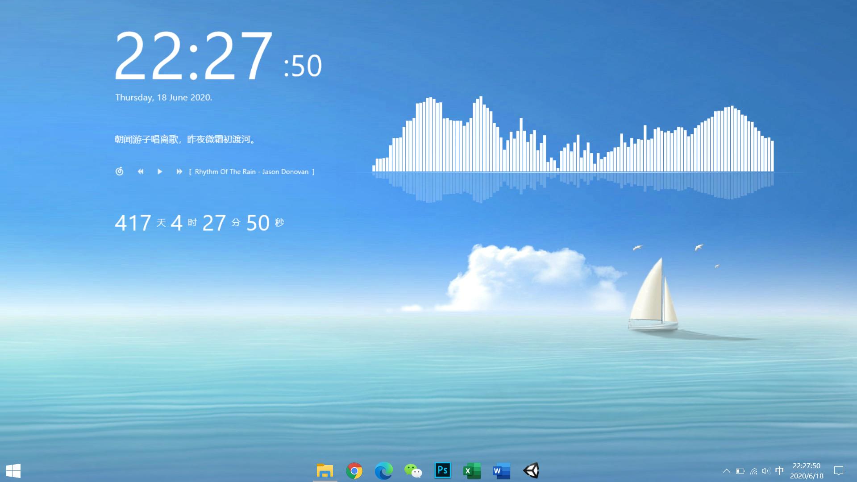857x482 pixels.
Task: Expand hidden icons in system tray
Action: (x=727, y=471)
